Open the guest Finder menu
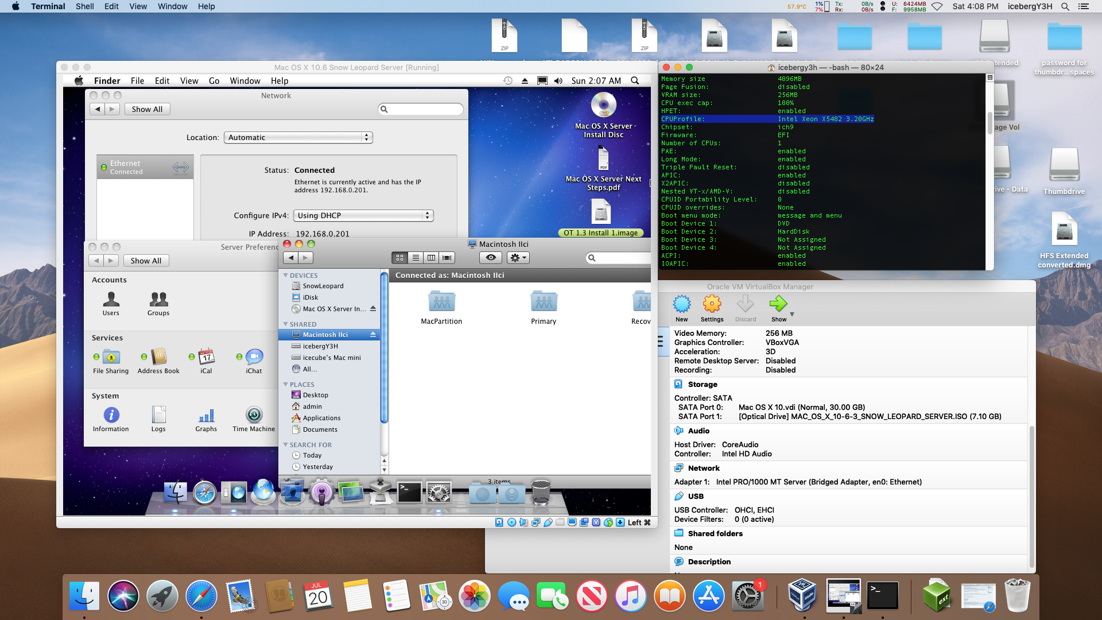 click(x=107, y=81)
